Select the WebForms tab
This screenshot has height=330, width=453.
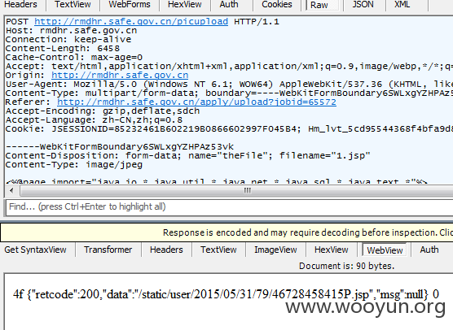click(130, 5)
